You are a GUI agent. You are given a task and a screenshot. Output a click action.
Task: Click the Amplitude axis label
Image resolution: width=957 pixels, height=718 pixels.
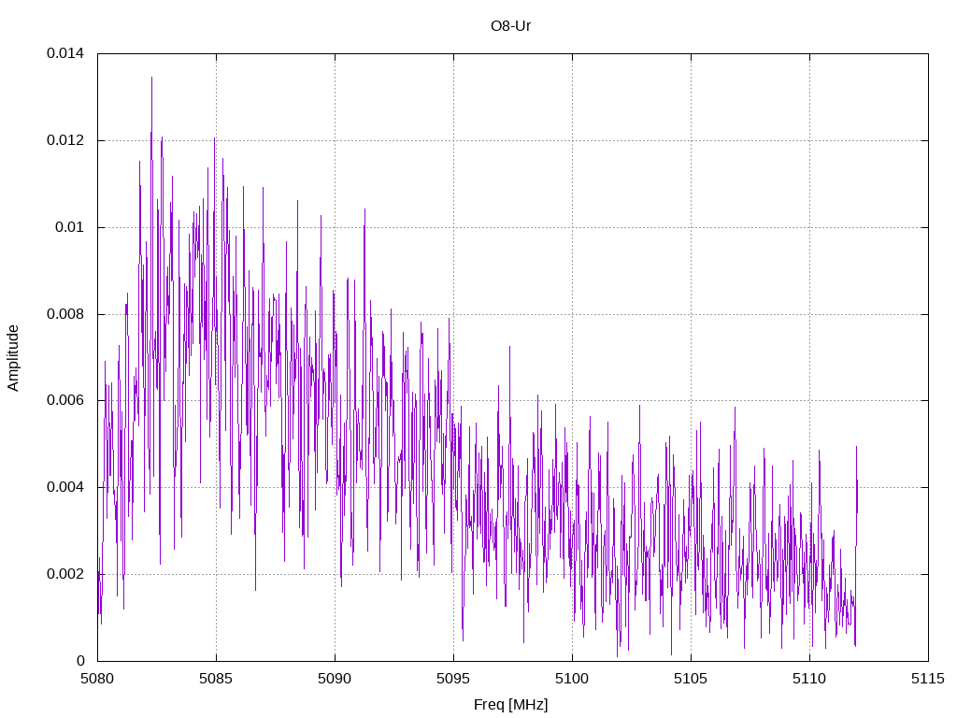pyautogui.click(x=13, y=358)
